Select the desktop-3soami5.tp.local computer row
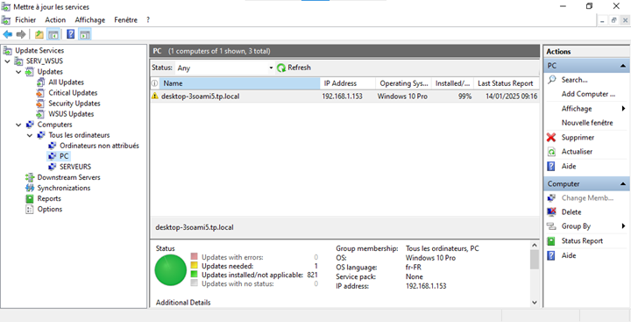The height and width of the screenshot is (322, 631). click(x=344, y=97)
